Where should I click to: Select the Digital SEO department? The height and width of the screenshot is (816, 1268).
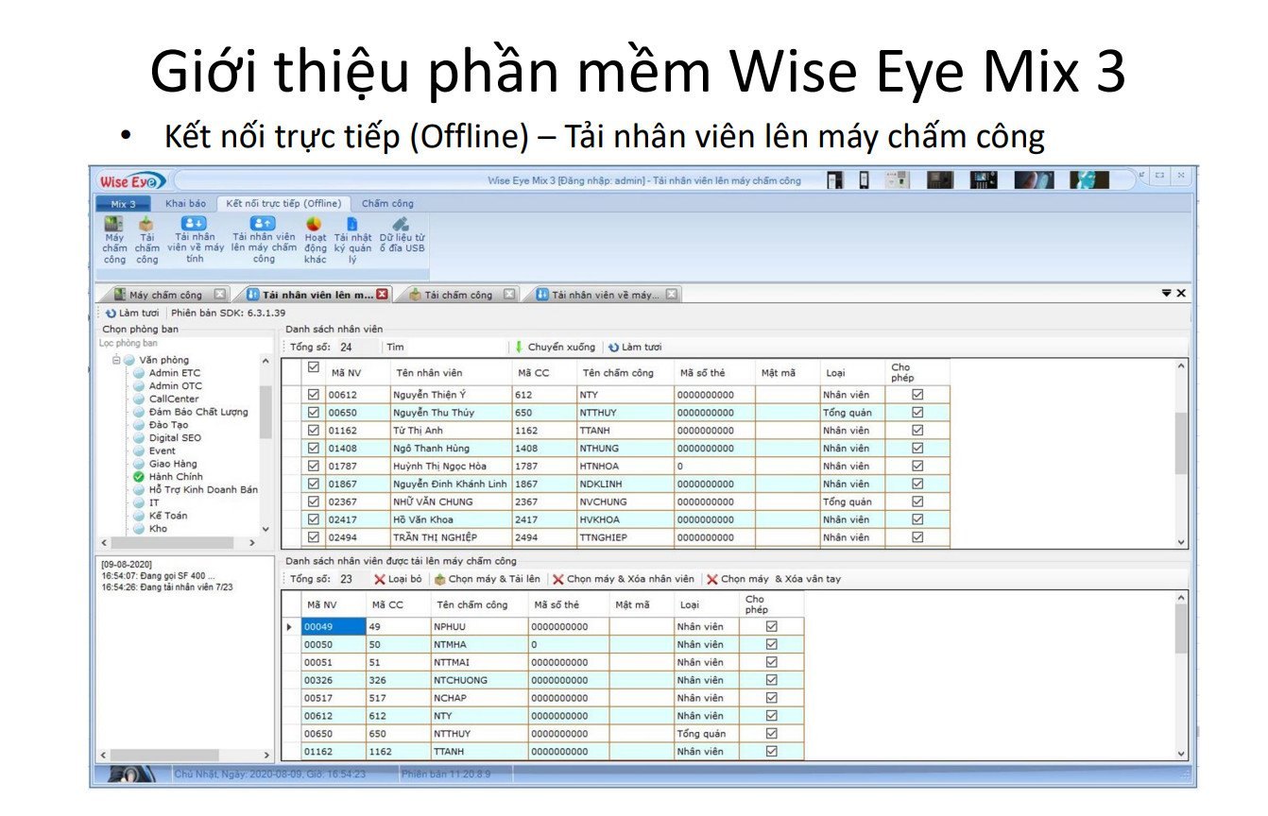click(175, 438)
